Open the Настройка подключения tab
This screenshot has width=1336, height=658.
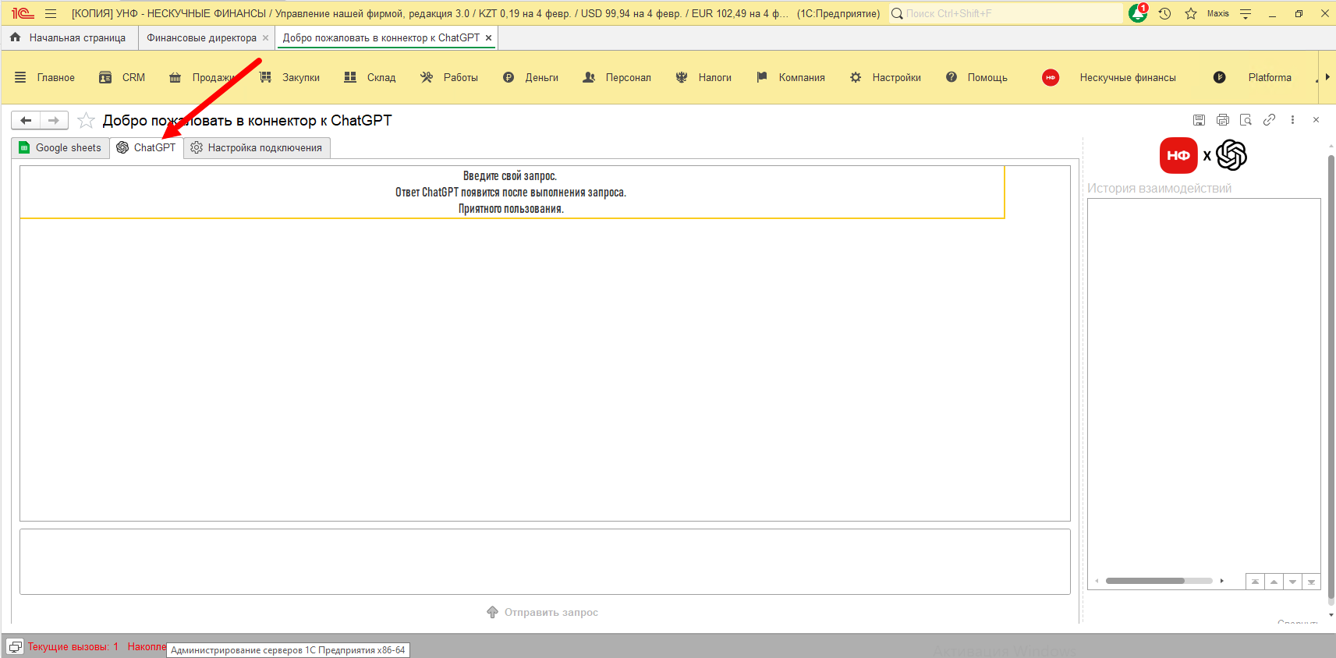(257, 148)
